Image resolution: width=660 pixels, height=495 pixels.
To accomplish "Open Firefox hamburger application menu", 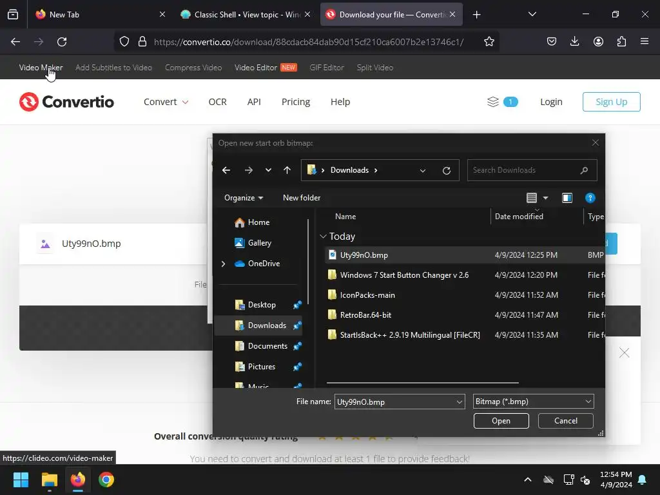I will pyautogui.click(x=645, y=41).
